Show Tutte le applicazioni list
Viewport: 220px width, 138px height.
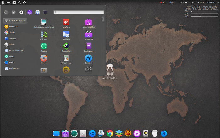(x=15, y=20)
